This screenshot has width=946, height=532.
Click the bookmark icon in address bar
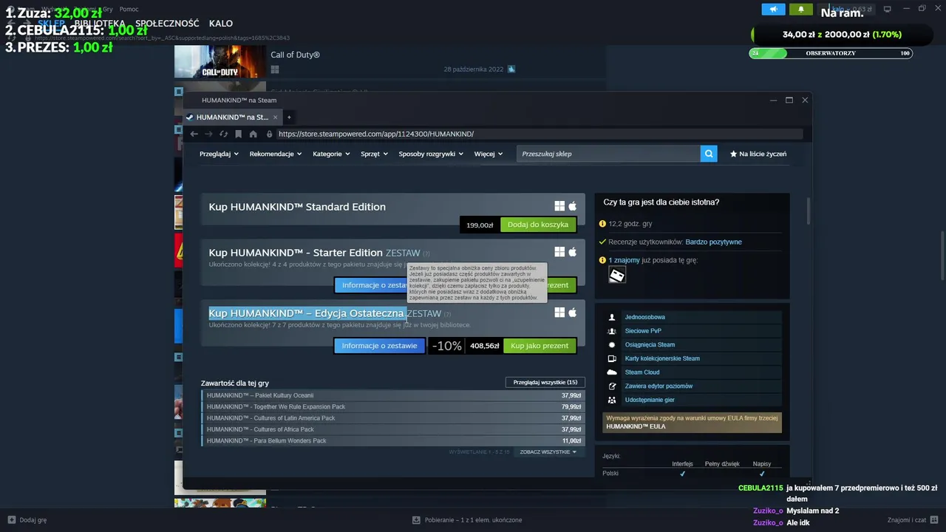(x=238, y=134)
